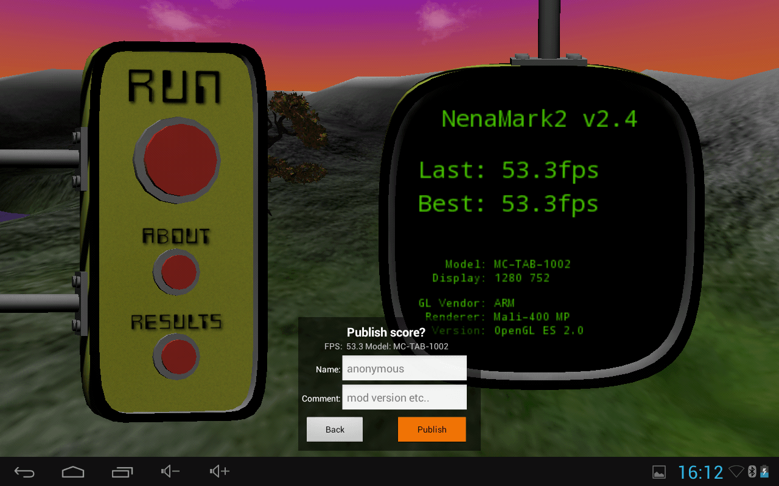Viewport: 779px width, 486px height.
Task: Lower volume with the minus speaker icon
Action: click(170, 471)
